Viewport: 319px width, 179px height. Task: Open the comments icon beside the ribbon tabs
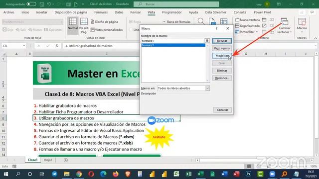pos(312,12)
